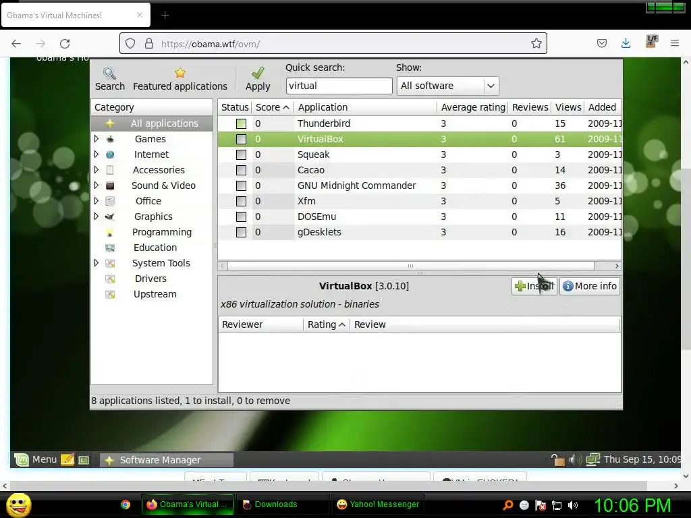Image resolution: width=691 pixels, height=518 pixels.
Task: Click the browser back arrow
Action: pos(16,44)
